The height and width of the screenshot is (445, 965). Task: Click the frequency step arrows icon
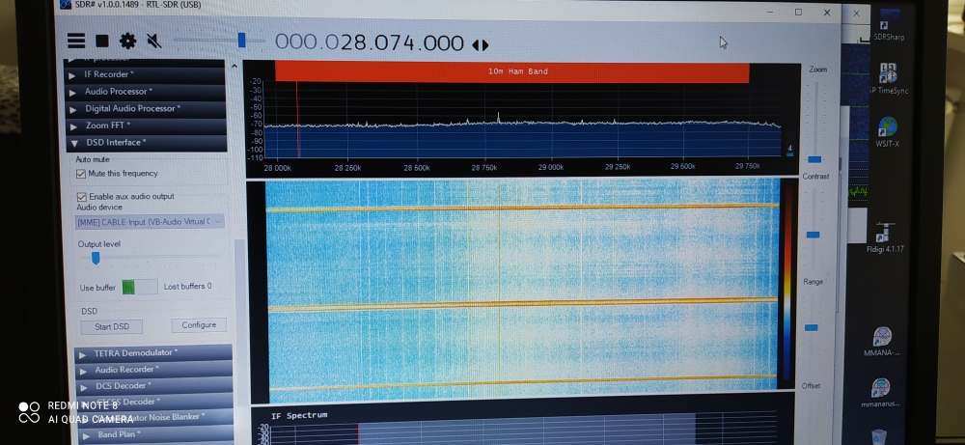(480, 45)
